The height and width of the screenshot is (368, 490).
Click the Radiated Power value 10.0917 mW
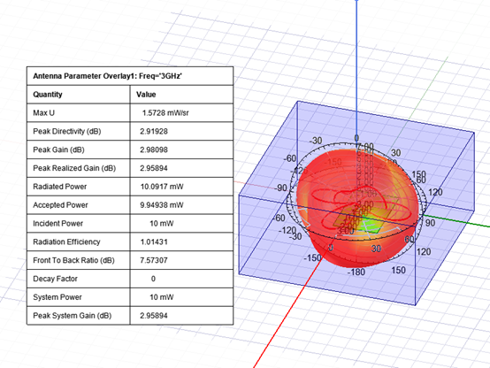162,187
